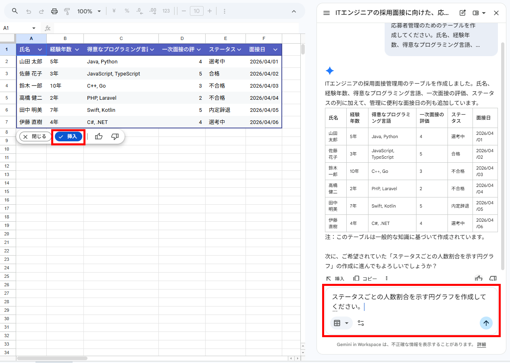Open prompt settings sliders icon
Viewport: 510px width, 363px height.
[361, 323]
